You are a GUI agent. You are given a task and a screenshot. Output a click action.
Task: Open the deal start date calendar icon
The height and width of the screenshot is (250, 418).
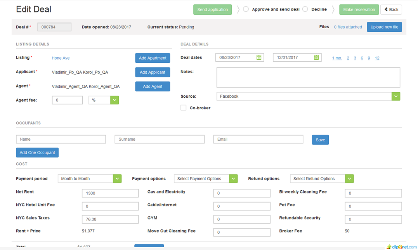pos(259,57)
